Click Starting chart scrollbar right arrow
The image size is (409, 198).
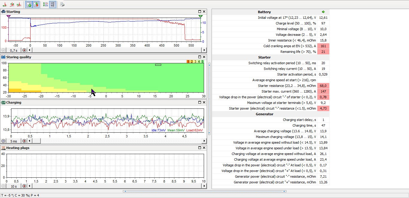204,50
